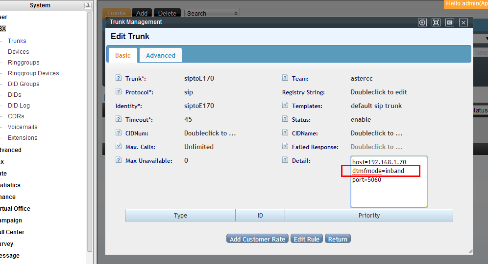The width and height of the screenshot is (488, 264).
Task: Select the Basic tab
Action: [x=122, y=55]
